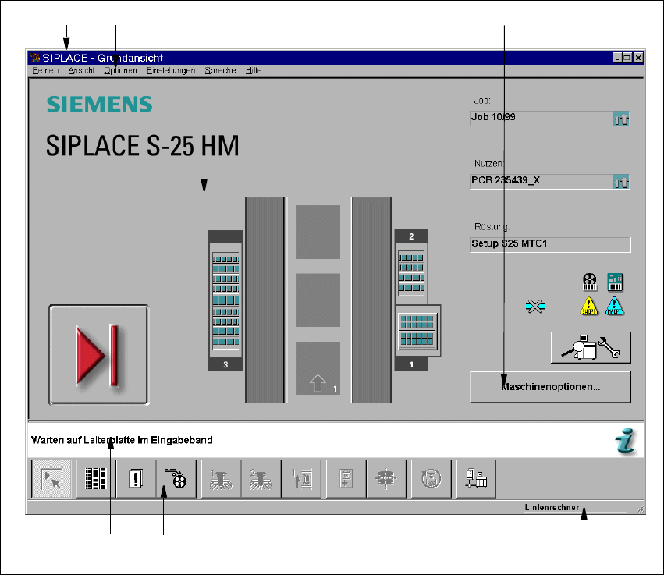The image size is (664, 575).
Task: Open the Nutzen selection arrow button
Action: [x=621, y=182]
